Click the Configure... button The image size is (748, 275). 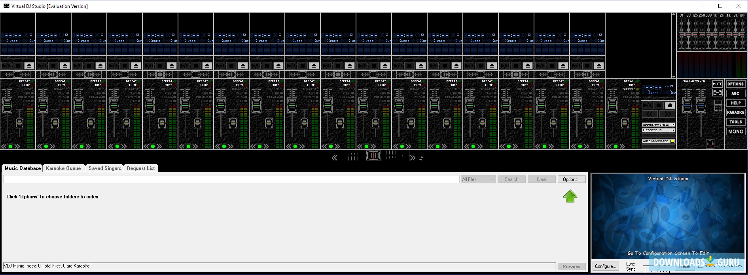(606, 266)
